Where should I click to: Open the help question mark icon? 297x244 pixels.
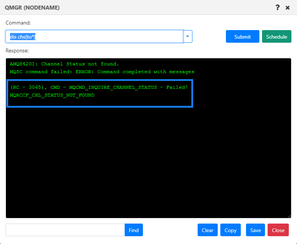point(277,7)
